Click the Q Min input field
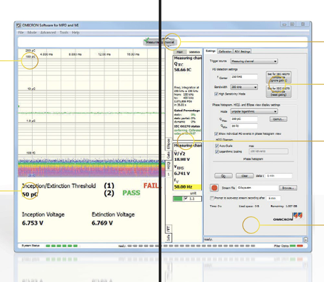The width and height of the screenshot is (324, 282). (244, 126)
